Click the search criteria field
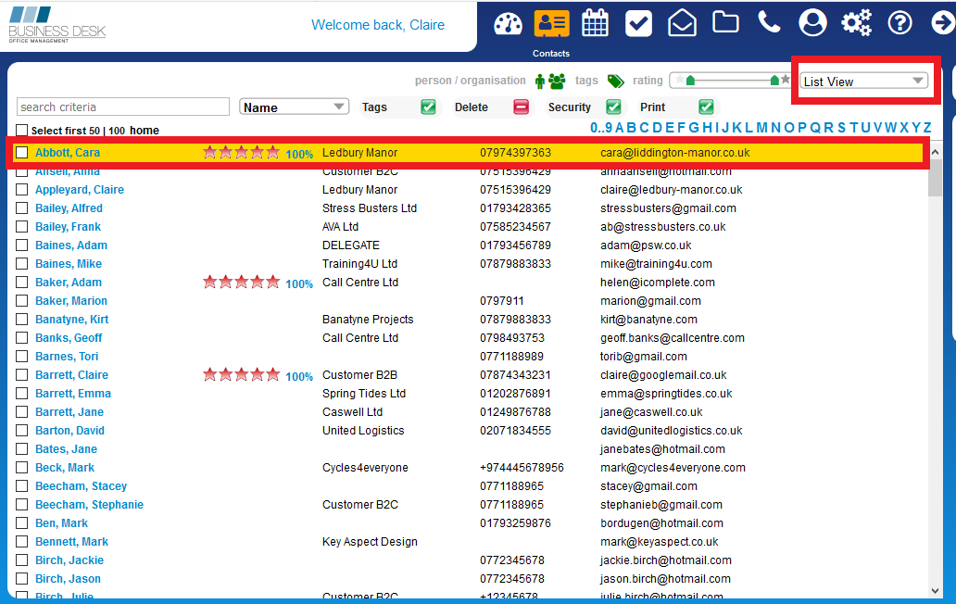 coord(122,107)
